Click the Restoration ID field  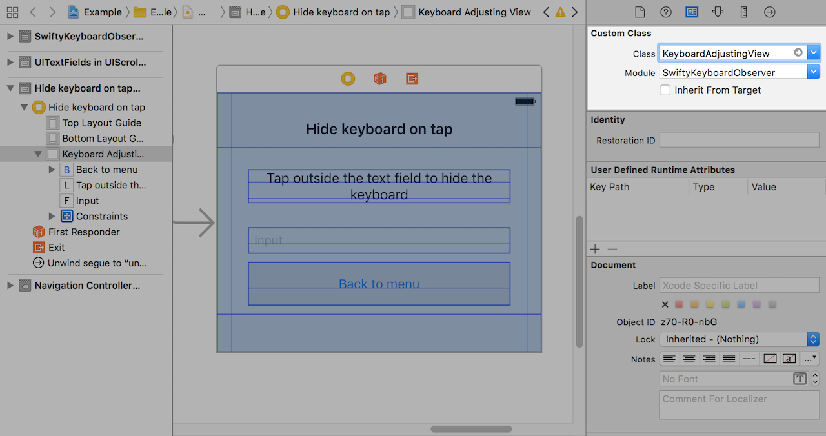click(x=740, y=140)
